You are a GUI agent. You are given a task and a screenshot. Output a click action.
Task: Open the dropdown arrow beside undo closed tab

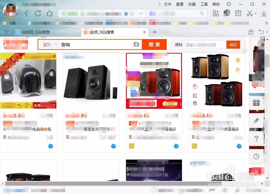pyautogui.click(x=267, y=32)
